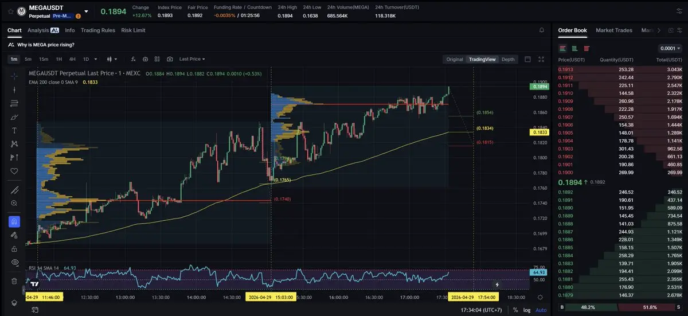688x316 pixels.
Task: Expand more timeframes dropdown after 1D
Action: coord(96,59)
